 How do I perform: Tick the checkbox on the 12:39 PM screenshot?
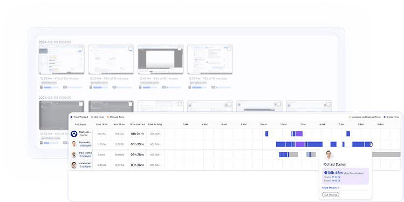pos(131,49)
